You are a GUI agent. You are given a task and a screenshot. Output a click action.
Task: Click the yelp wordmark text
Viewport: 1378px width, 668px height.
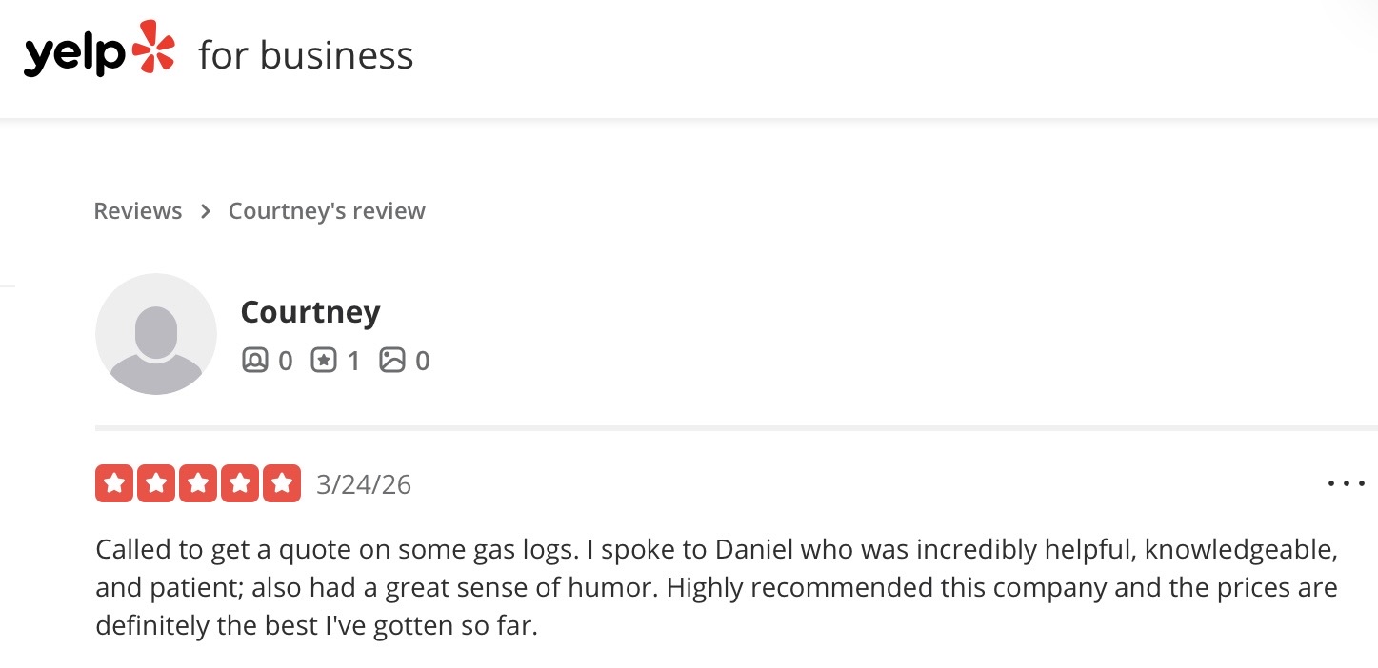(x=74, y=56)
